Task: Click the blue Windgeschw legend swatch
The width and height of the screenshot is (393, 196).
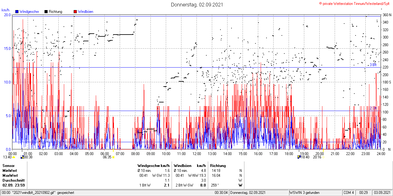Action: [17, 12]
